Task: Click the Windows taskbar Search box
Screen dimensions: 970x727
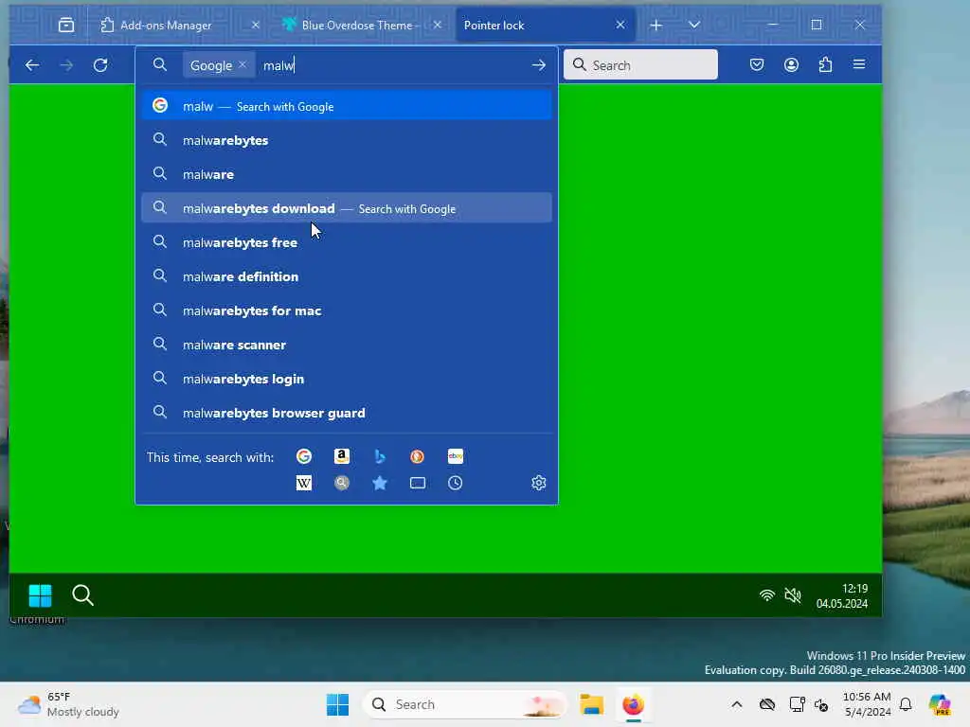Action: (464, 704)
